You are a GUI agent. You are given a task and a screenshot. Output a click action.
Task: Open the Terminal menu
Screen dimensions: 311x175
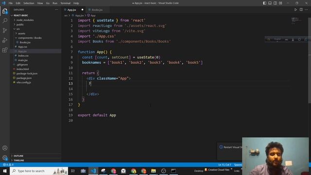click(65, 3)
